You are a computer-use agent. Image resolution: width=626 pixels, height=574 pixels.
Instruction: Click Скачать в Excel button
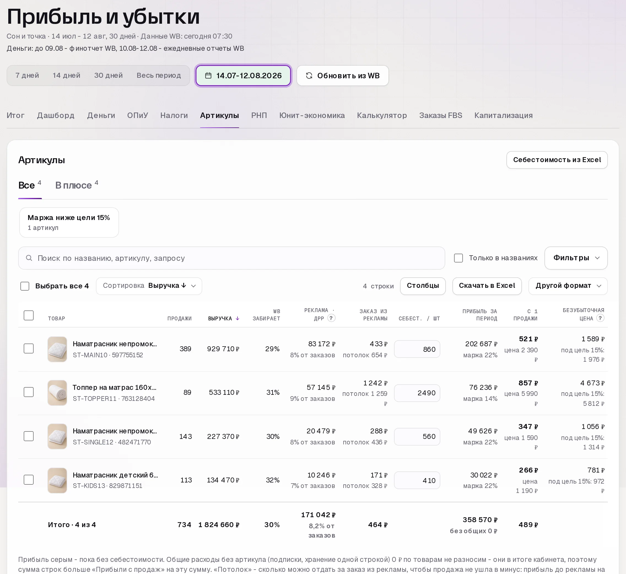(x=487, y=286)
